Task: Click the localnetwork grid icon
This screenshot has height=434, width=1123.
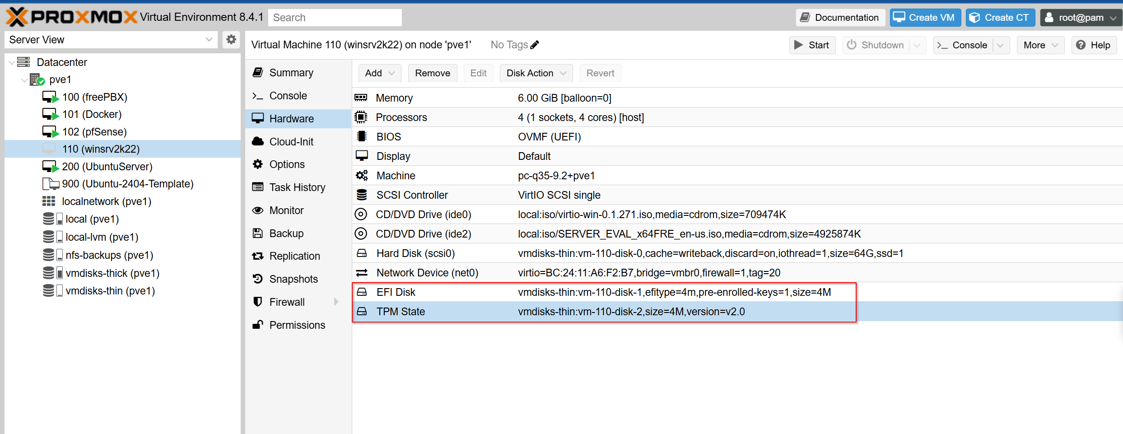Action: tap(49, 201)
